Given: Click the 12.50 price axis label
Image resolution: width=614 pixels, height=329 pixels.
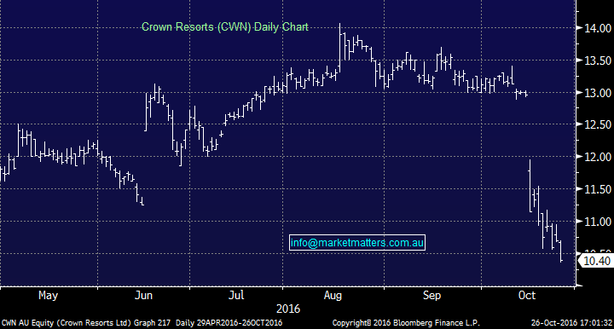Looking at the screenshot, I should 598,124.
